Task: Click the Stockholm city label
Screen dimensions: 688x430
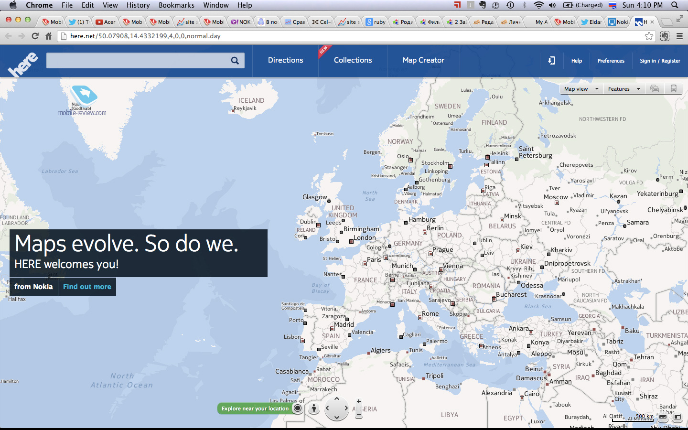Action: [x=435, y=163]
